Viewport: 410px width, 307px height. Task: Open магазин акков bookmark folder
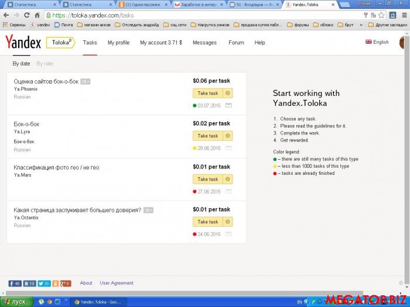tap(94, 25)
